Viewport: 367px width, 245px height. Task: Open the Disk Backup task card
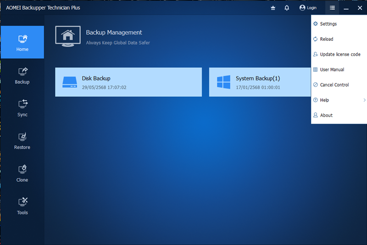click(x=128, y=82)
